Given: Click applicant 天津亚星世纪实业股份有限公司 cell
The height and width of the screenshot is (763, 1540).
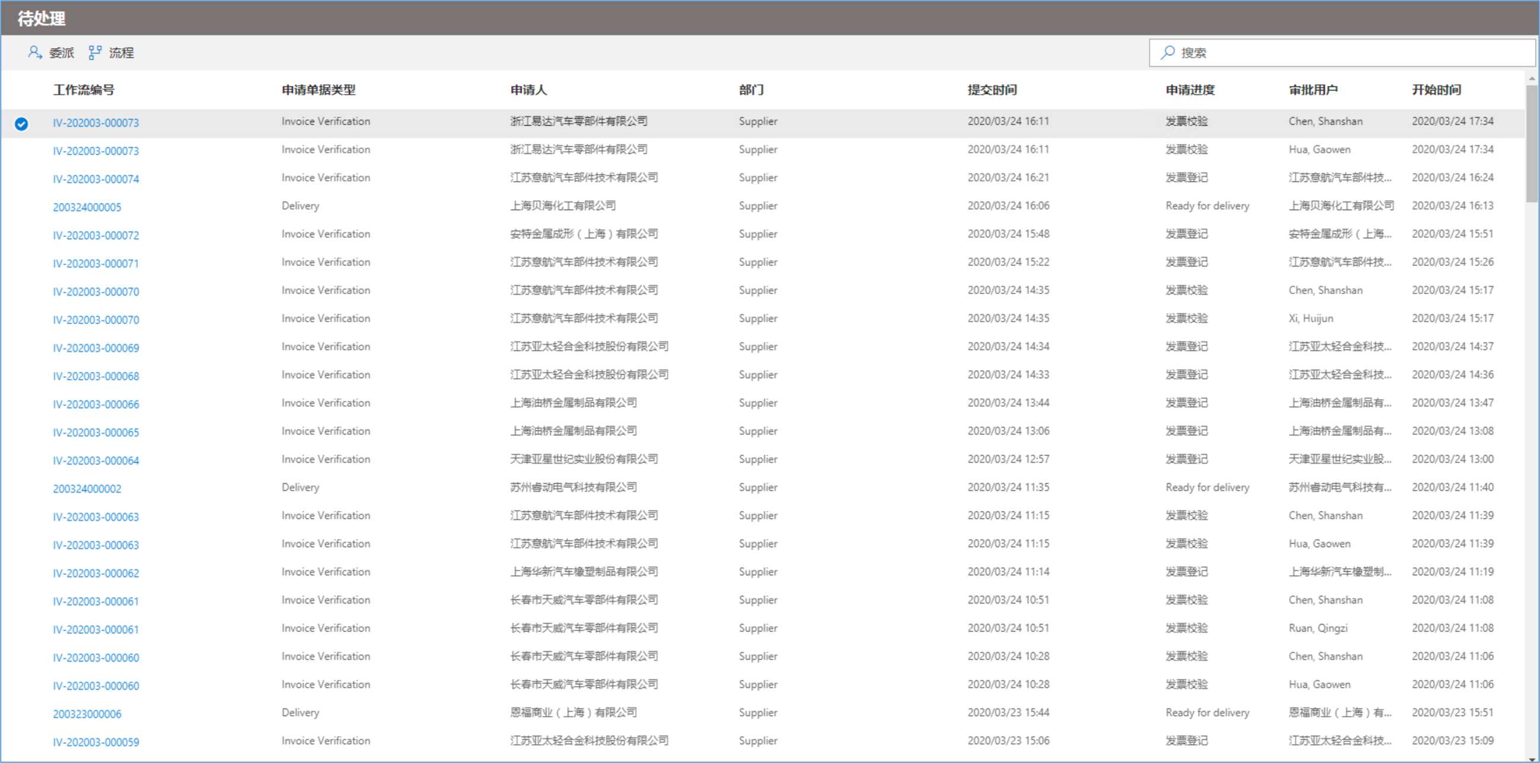Looking at the screenshot, I should click(x=584, y=459).
